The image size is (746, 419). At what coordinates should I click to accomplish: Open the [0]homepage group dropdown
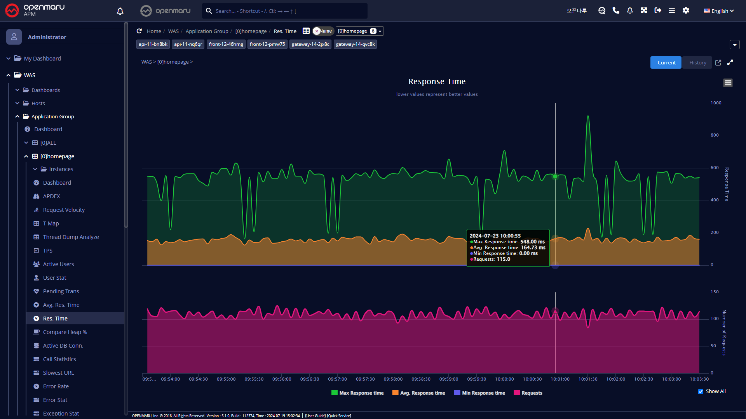point(359,31)
